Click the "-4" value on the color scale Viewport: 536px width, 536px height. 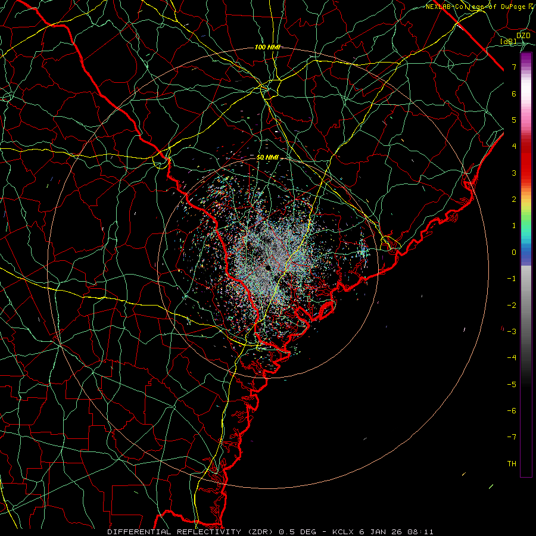pyautogui.click(x=512, y=358)
